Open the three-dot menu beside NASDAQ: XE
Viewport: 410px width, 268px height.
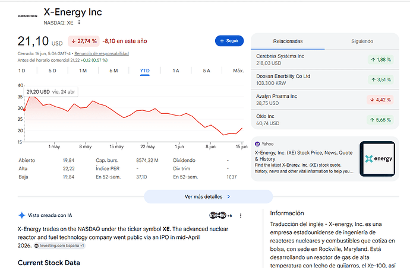coord(79,23)
